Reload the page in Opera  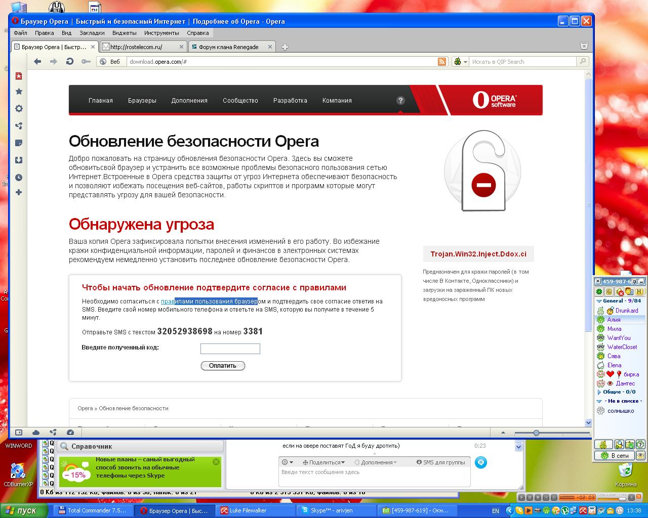[x=70, y=61]
